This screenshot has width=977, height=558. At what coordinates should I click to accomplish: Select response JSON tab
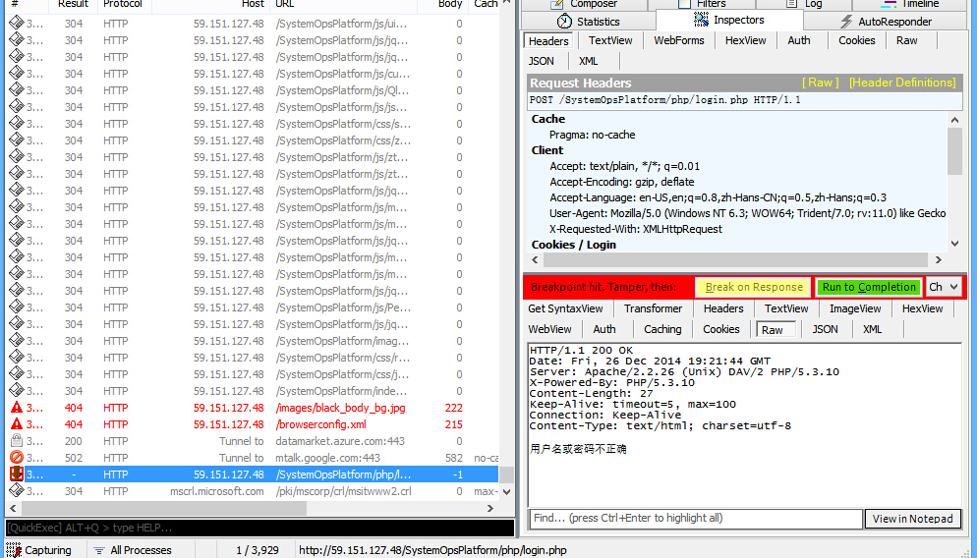pyautogui.click(x=825, y=329)
